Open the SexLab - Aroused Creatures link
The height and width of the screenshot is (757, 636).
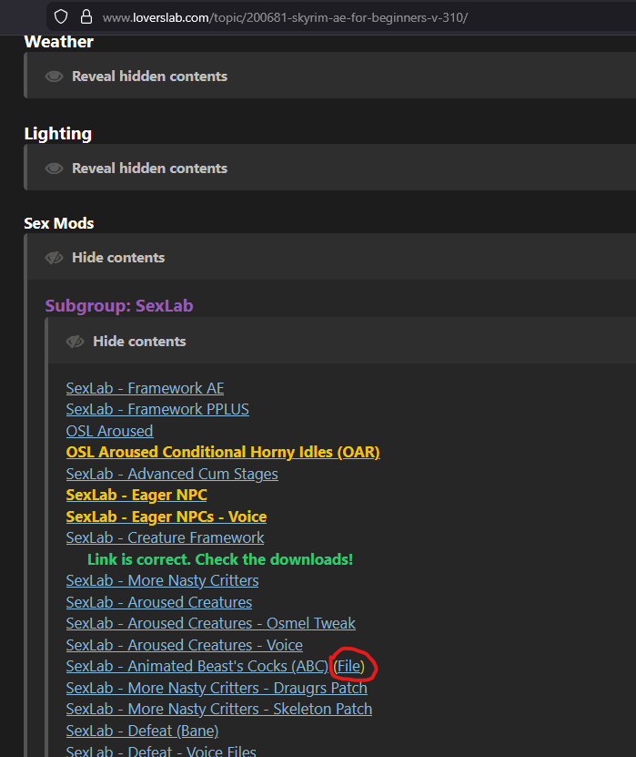(x=158, y=602)
